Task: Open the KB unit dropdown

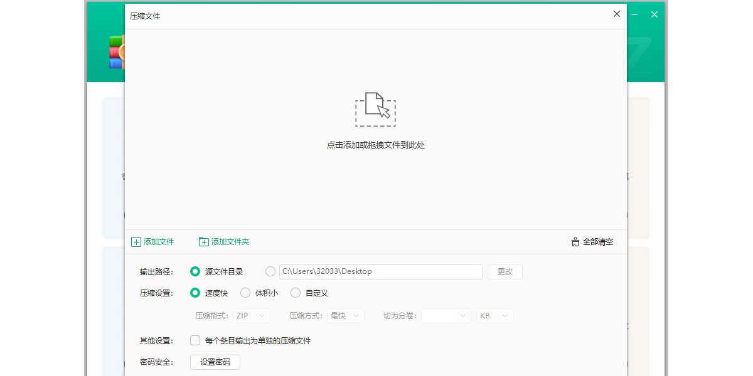Action: (494, 316)
